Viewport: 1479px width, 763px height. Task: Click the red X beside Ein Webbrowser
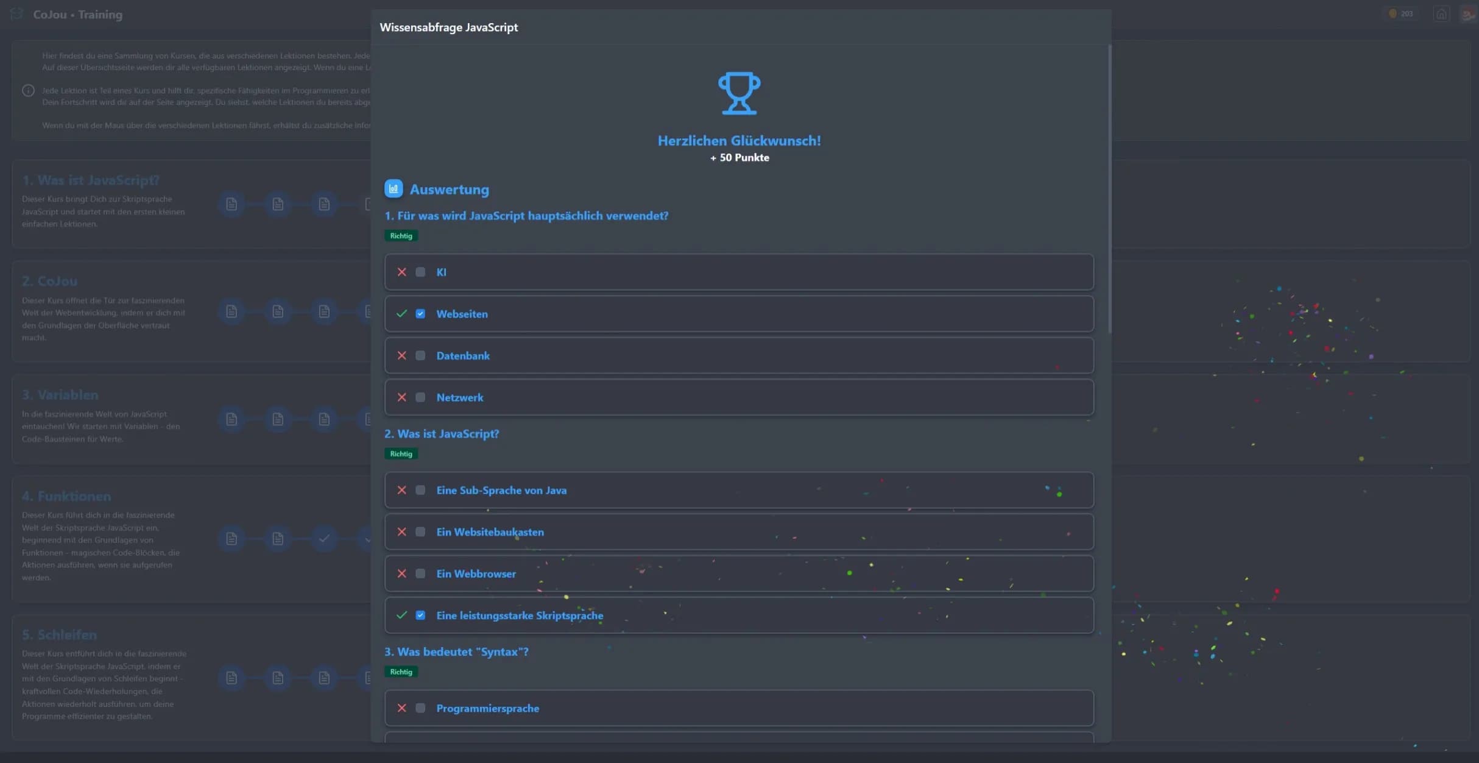(402, 573)
